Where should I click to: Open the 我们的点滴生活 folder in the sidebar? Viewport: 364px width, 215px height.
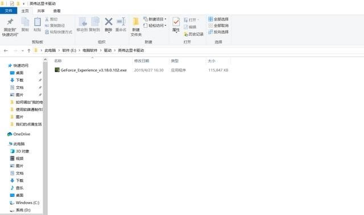26,124
